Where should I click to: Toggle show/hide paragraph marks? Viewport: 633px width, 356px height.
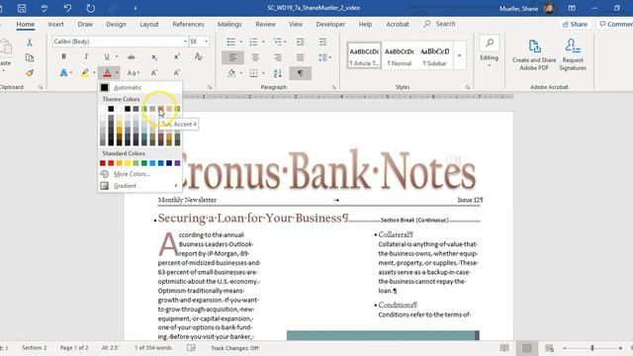300,73
